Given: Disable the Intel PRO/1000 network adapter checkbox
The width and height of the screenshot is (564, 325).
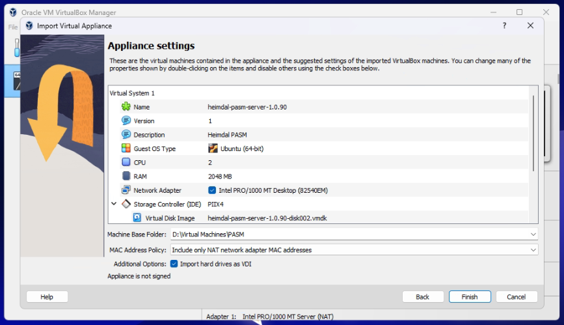Looking at the screenshot, I should pyautogui.click(x=212, y=190).
